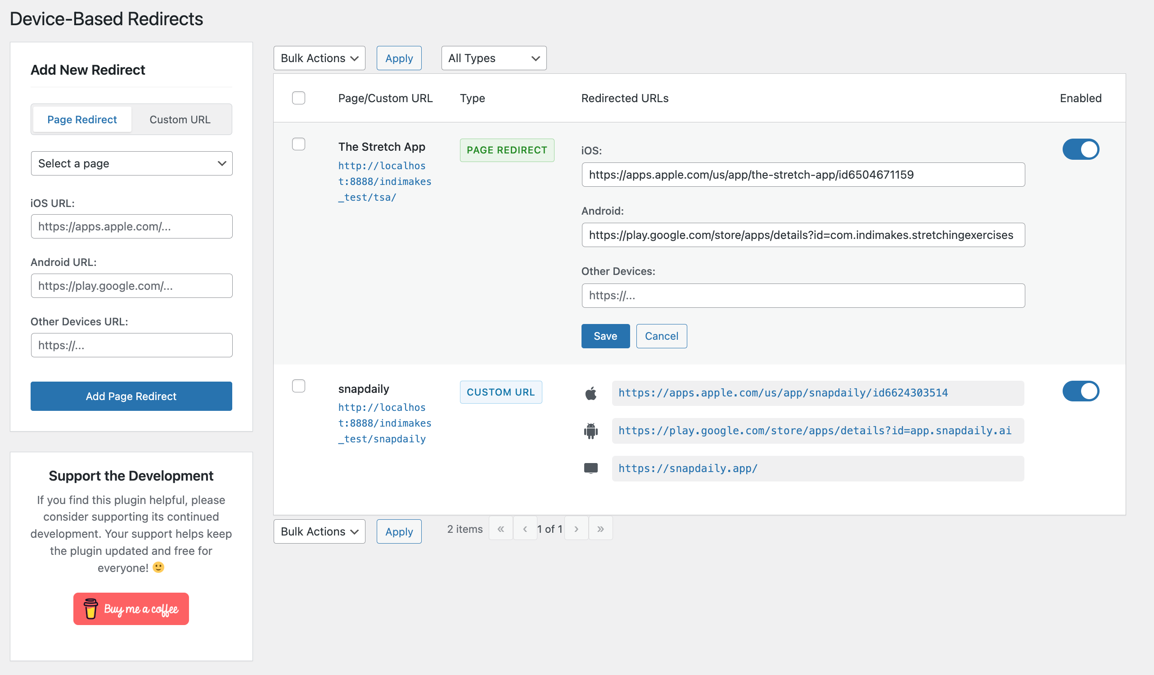Click the Page/Custom URL column header
This screenshot has width=1154, height=675.
point(385,98)
